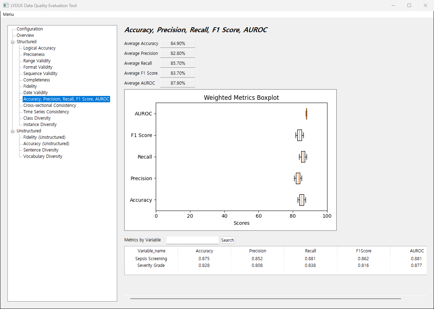
Task: Click the Recall box in the boxplot
Action: (x=303, y=157)
